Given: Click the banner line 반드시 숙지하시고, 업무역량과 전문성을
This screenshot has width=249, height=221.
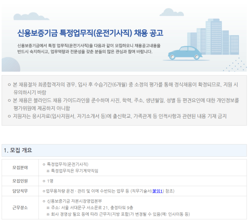Looking at the screenshot, I should click(85, 52).
